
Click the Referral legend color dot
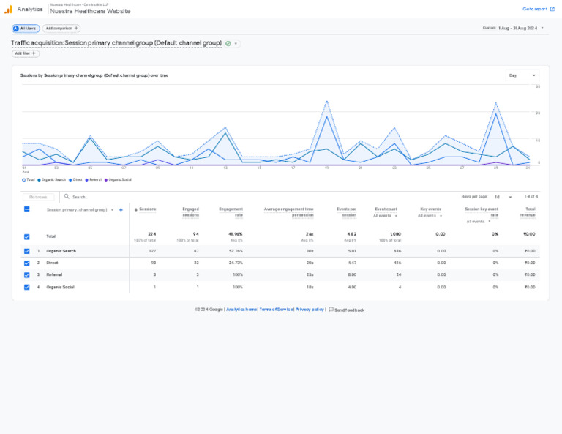(87, 179)
